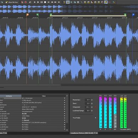Viewport: 138px width, 138px height.
Task: Click the Fast Forward double-arrow button
Action: 55,2
